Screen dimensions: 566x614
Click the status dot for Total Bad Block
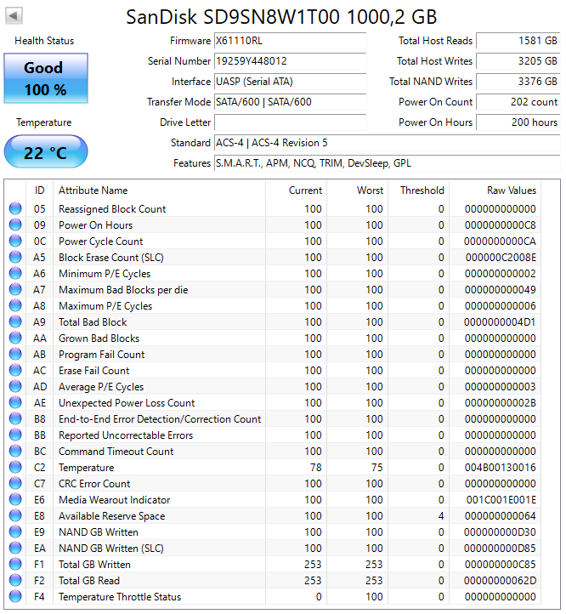point(15,321)
